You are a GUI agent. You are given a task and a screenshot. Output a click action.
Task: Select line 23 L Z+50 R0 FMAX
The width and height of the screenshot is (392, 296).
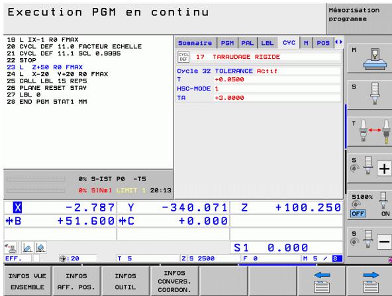45,67
